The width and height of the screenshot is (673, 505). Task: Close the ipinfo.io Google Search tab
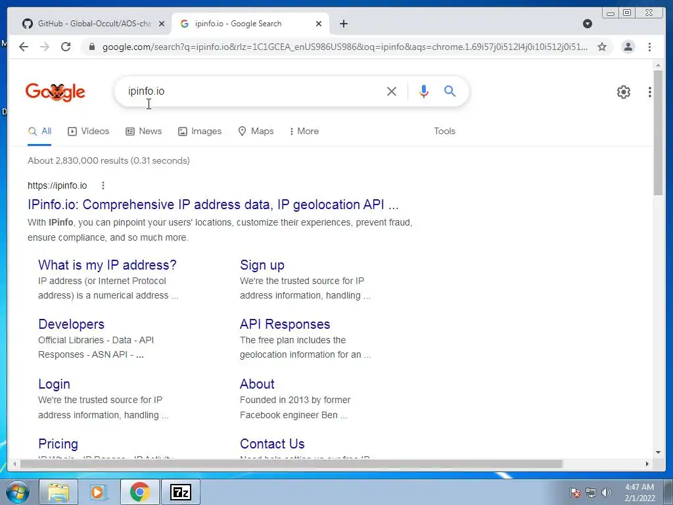(319, 24)
